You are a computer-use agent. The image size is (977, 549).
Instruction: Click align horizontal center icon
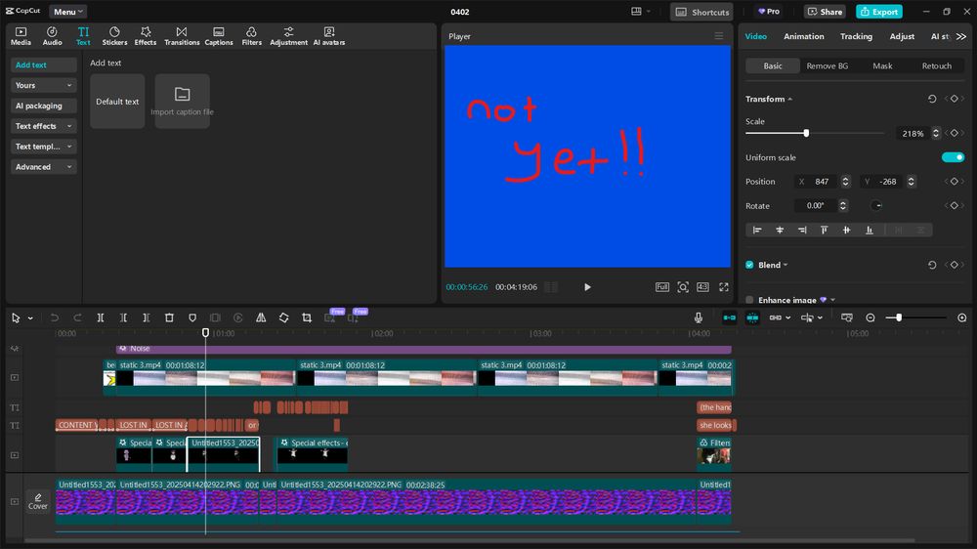780,230
